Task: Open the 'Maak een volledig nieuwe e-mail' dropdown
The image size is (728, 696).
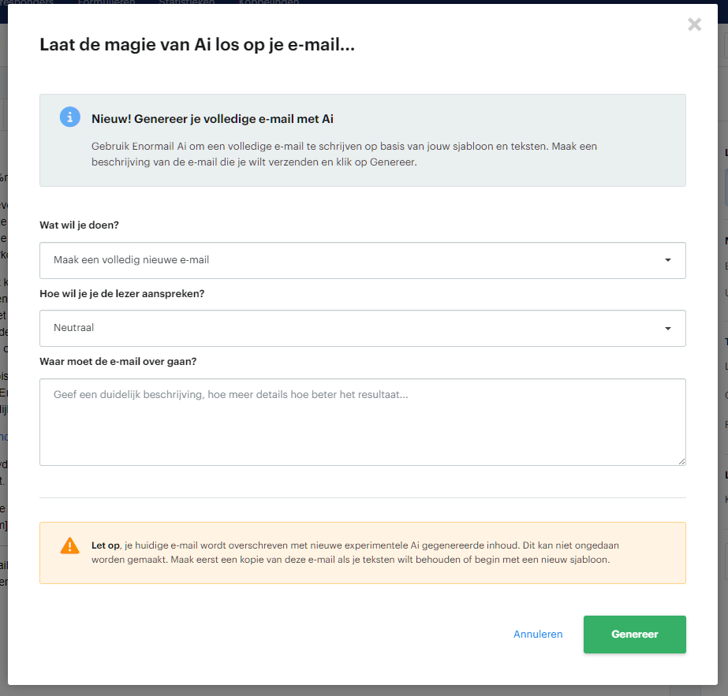Action: (363, 260)
